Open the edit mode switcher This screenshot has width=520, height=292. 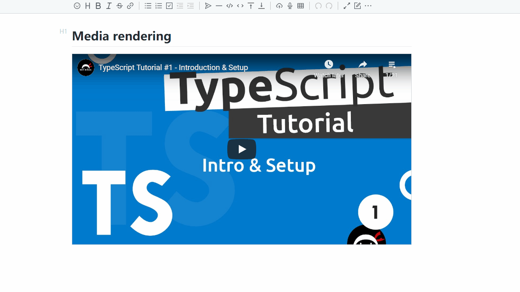coord(357,6)
